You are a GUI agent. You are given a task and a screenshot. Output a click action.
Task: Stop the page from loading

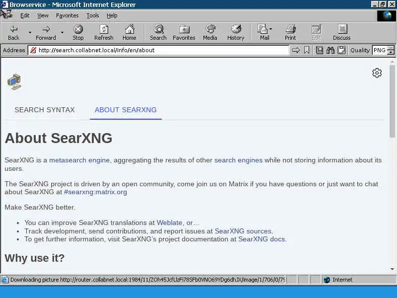pos(78,32)
